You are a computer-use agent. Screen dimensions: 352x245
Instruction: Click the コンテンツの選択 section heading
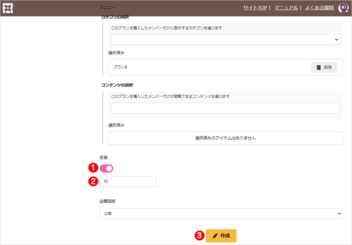pos(117,85)
